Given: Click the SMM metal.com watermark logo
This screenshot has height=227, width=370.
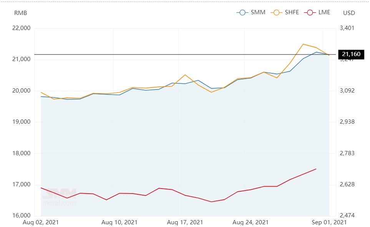Looking at the screenshot, I should [60, 197].
